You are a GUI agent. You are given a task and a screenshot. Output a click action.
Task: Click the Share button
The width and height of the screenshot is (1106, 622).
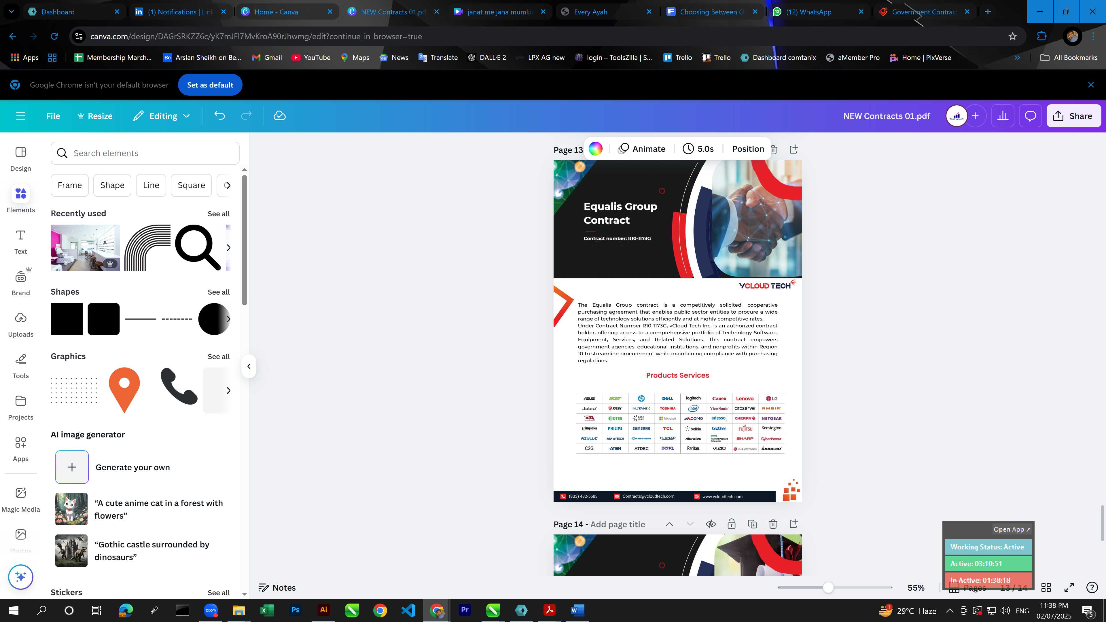click(1073, 116)
